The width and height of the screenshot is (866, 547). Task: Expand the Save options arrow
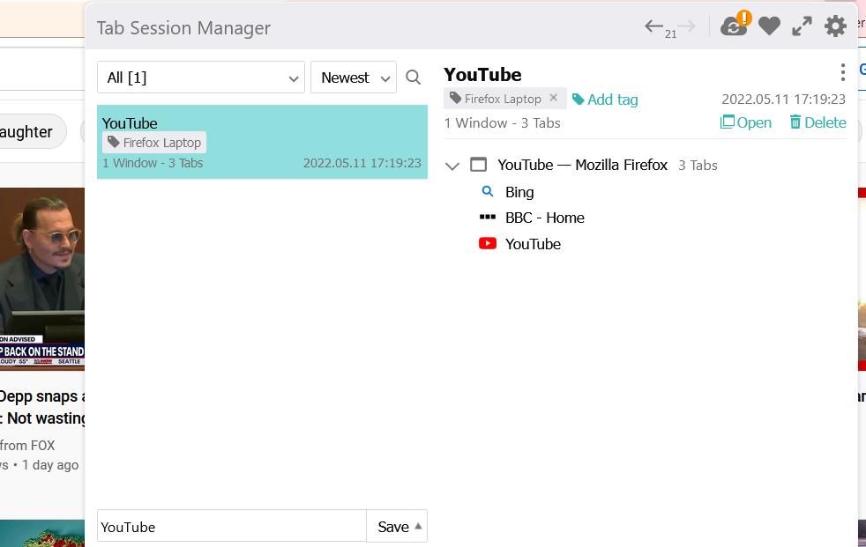418,526
